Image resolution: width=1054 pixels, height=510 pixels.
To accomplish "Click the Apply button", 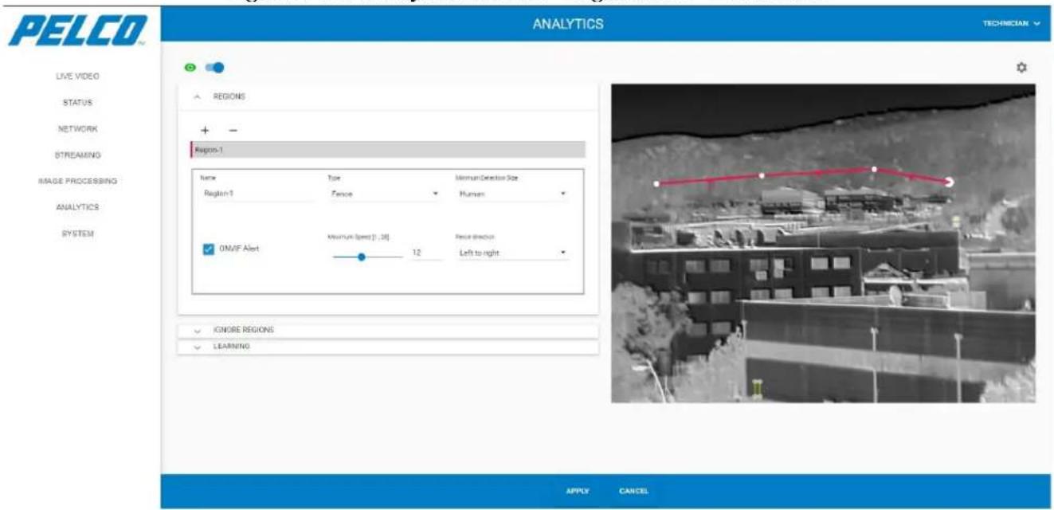I will 578,491.
